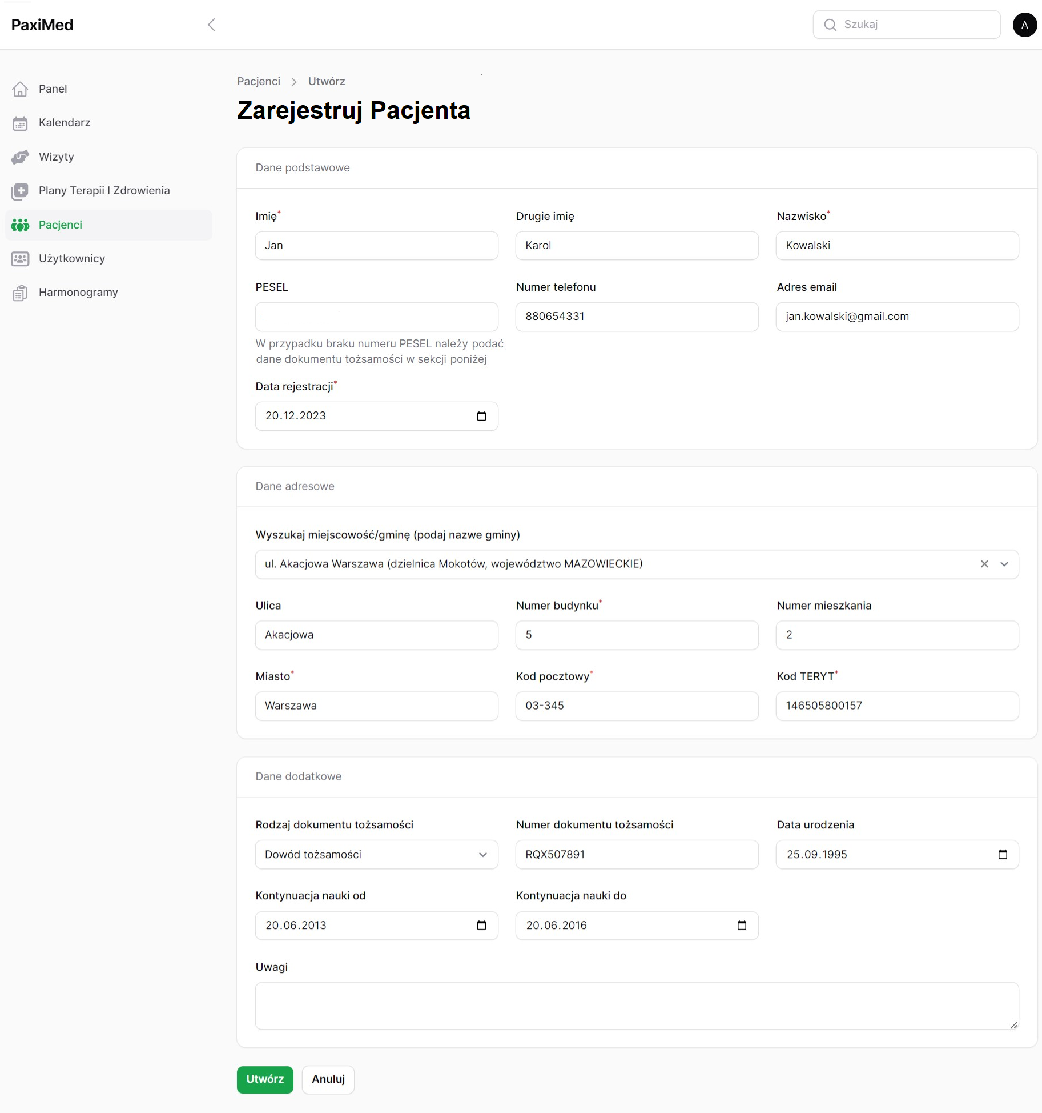Viewport: 1042px width, 1113px height.
Task: Click the Użytkownicy sidebar icon
Action: [20, 259]
